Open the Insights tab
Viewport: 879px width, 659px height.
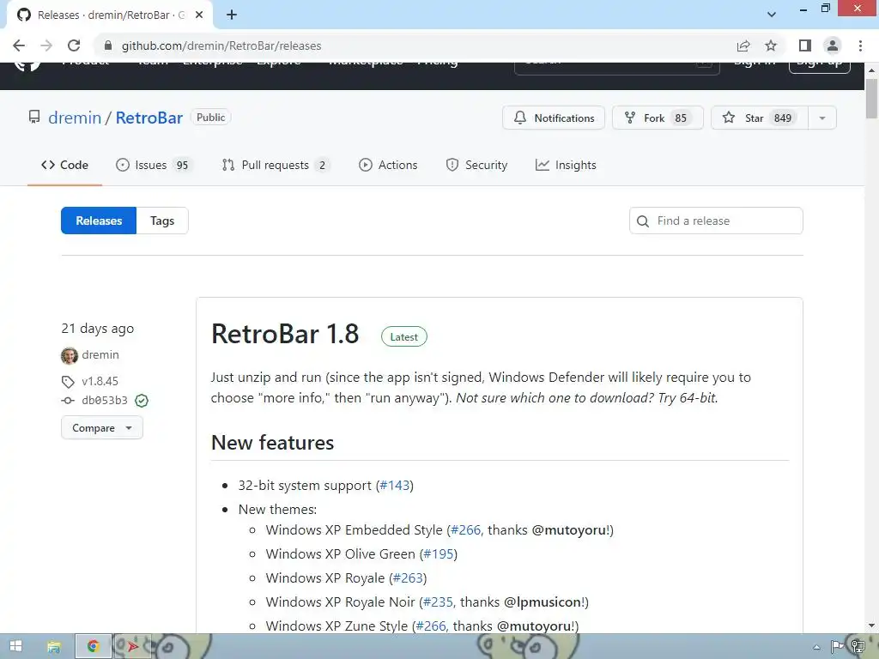(x=566, y=165)
